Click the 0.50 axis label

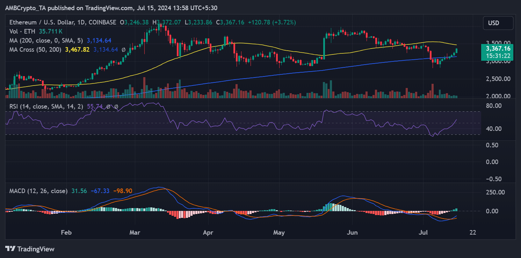point(493,145)
